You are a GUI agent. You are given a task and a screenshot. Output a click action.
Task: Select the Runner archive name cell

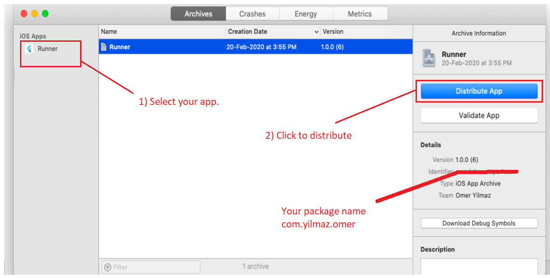point(120,47)
